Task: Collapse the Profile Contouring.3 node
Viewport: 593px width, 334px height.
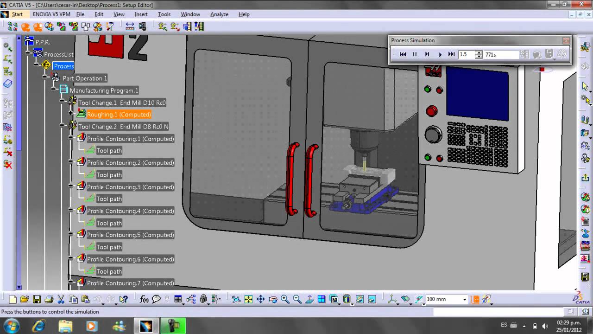Action: pyautogui.click(x=70, y=186)
